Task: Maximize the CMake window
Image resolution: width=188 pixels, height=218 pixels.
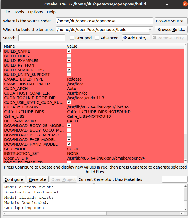Action: (x=176, y=4)
